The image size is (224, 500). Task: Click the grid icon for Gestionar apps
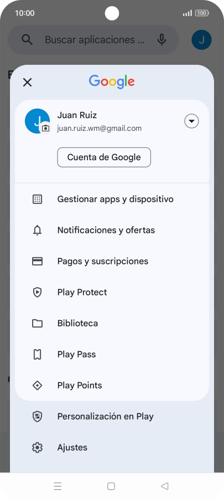click(x=37, y=200)
